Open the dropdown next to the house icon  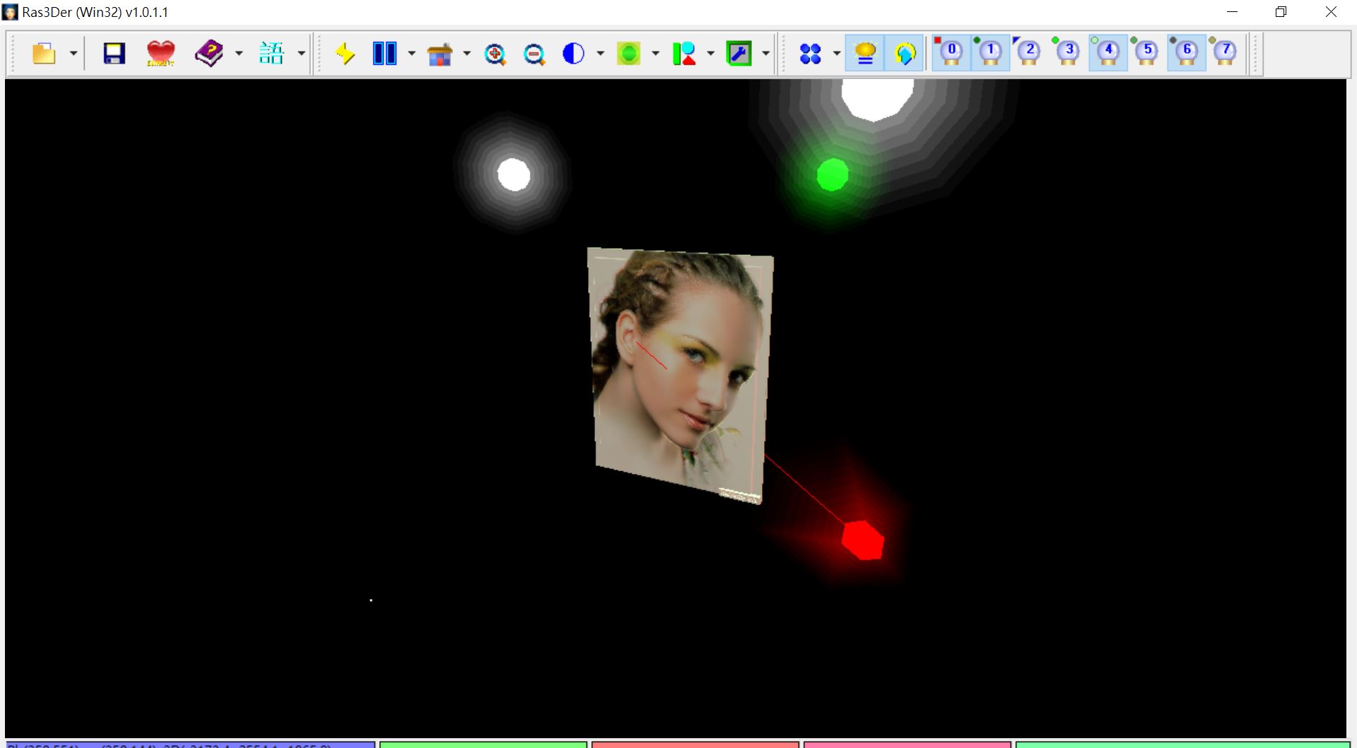pos(466,53)
